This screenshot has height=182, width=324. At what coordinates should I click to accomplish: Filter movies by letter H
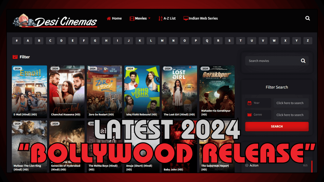point(106,41)
